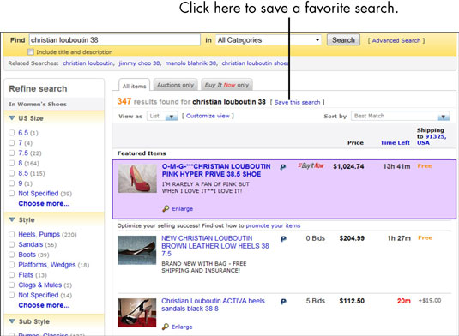This screenshot has width=459, height=336.
Task: Click 5 Bids text
Action: (316, 301)
